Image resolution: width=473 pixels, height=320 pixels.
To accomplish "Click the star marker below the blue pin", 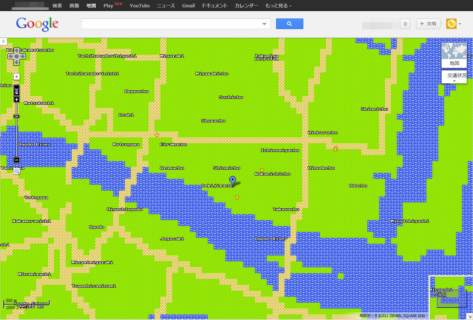I will pyautogui.click(x=237, y=197).
